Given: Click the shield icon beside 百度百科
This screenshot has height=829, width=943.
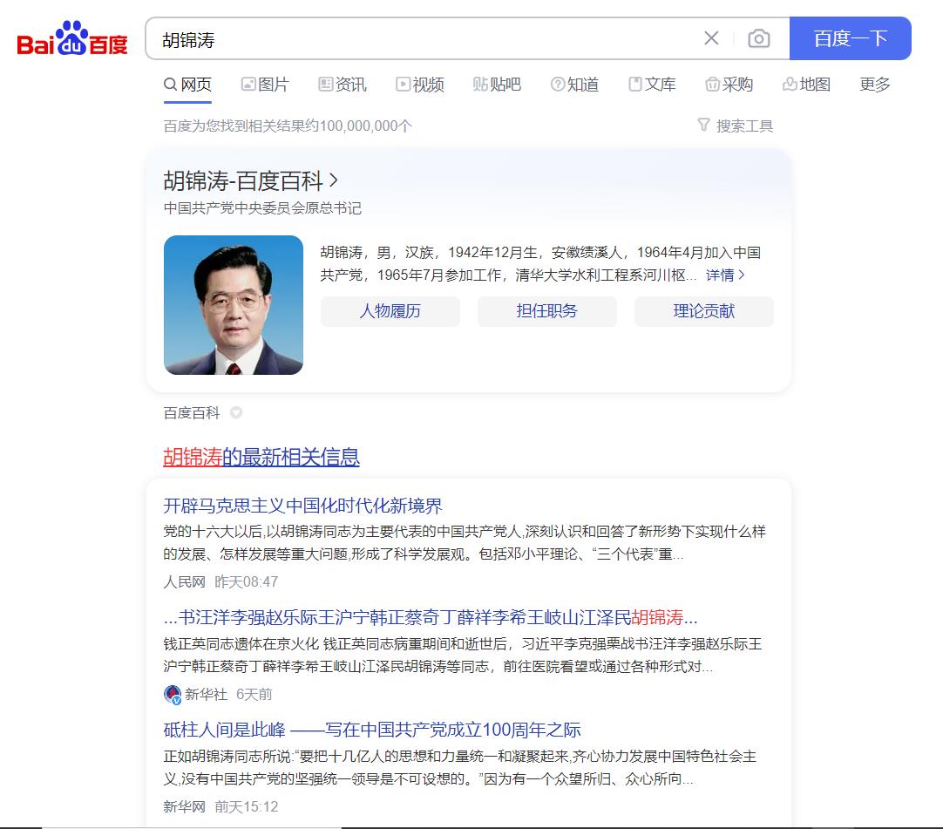Looking at the screenshot, I should pos(236,412).
